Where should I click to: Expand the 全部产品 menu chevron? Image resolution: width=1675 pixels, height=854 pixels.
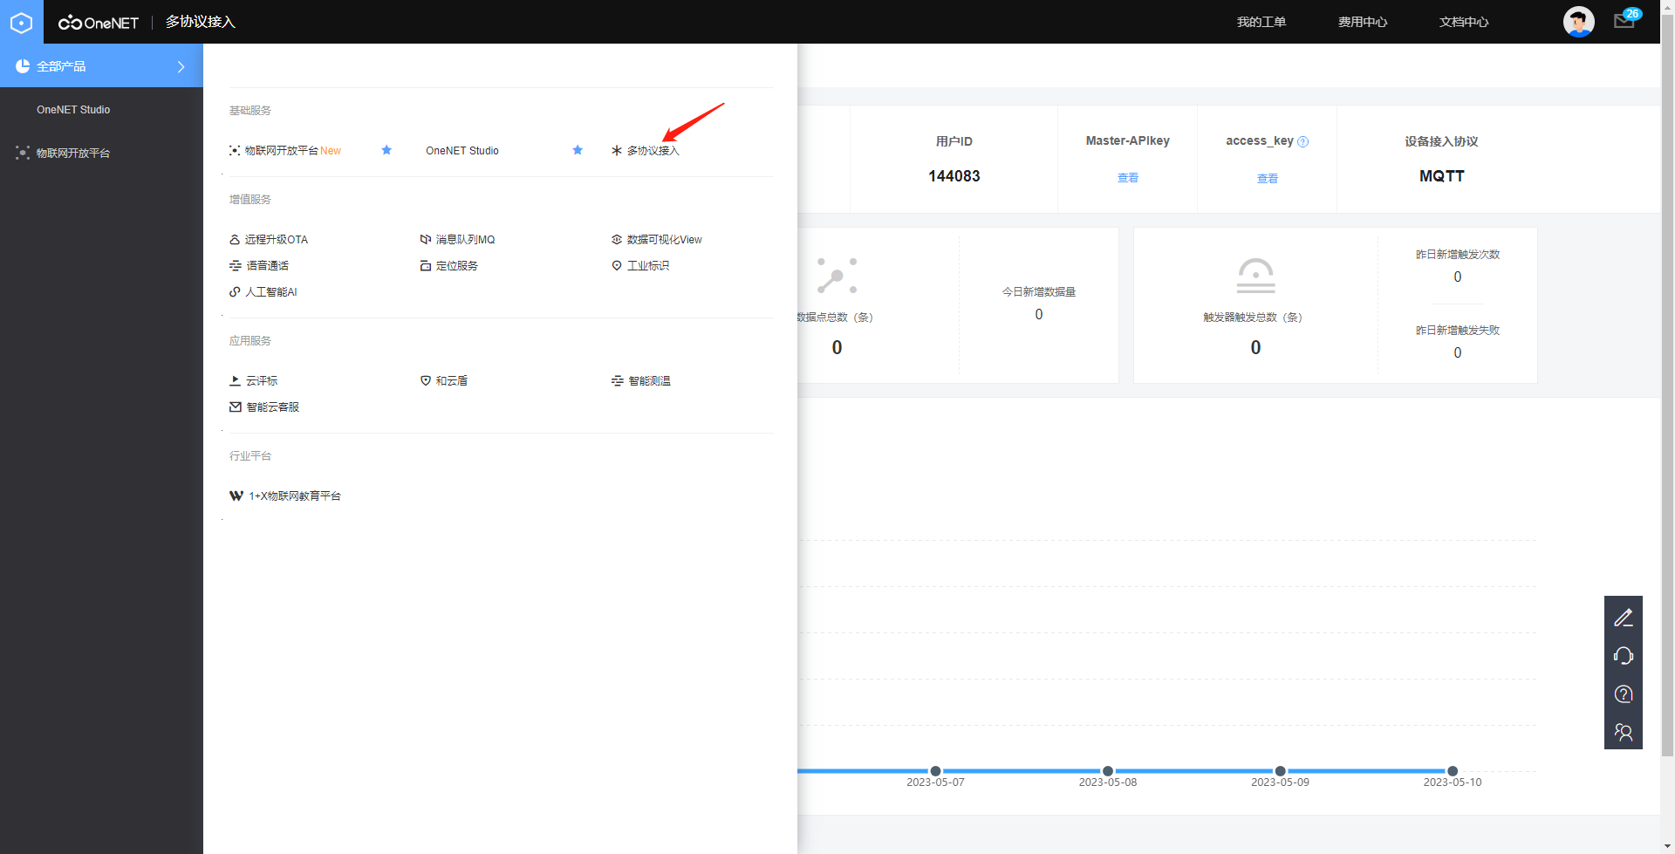tap(181, 66)
